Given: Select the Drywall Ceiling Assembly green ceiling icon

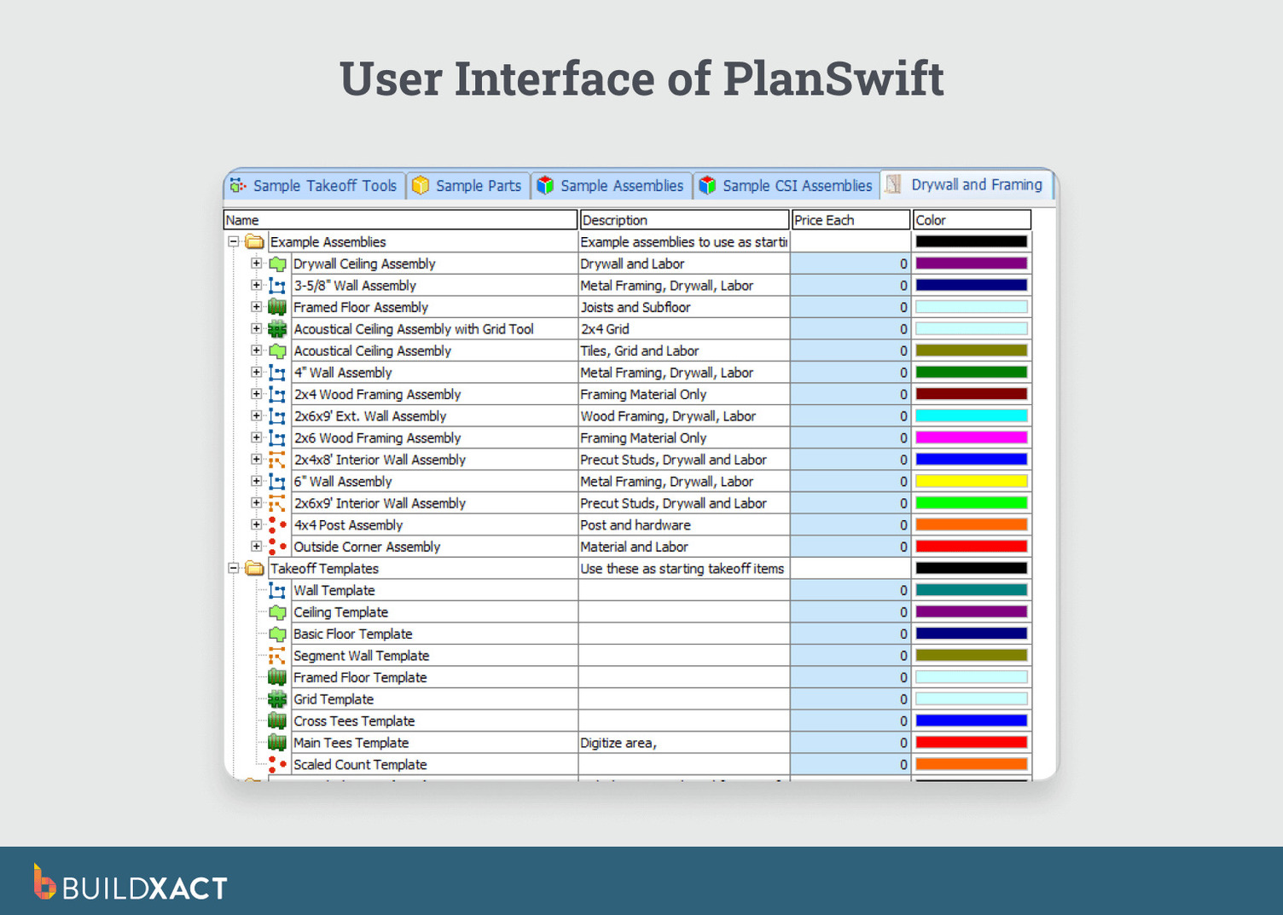Looking at the screenshot, I should [x=277, y=263].
